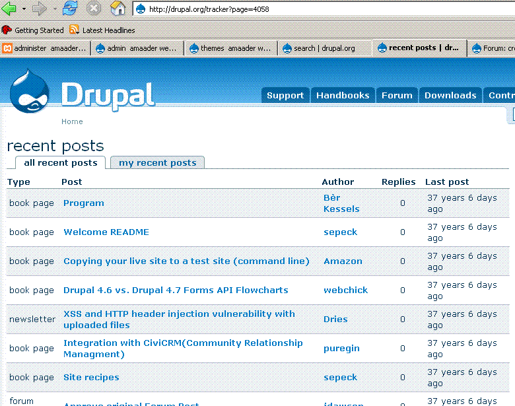515x406 pixels.
Task: Click the Post column header
Action: coord(71,182)
